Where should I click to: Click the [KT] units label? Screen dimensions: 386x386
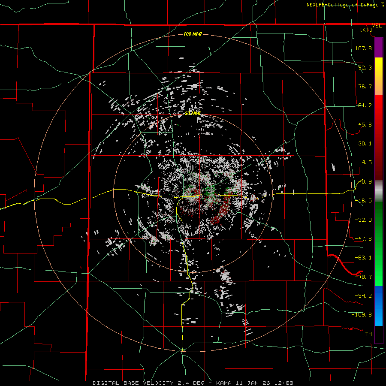(366, 30)
